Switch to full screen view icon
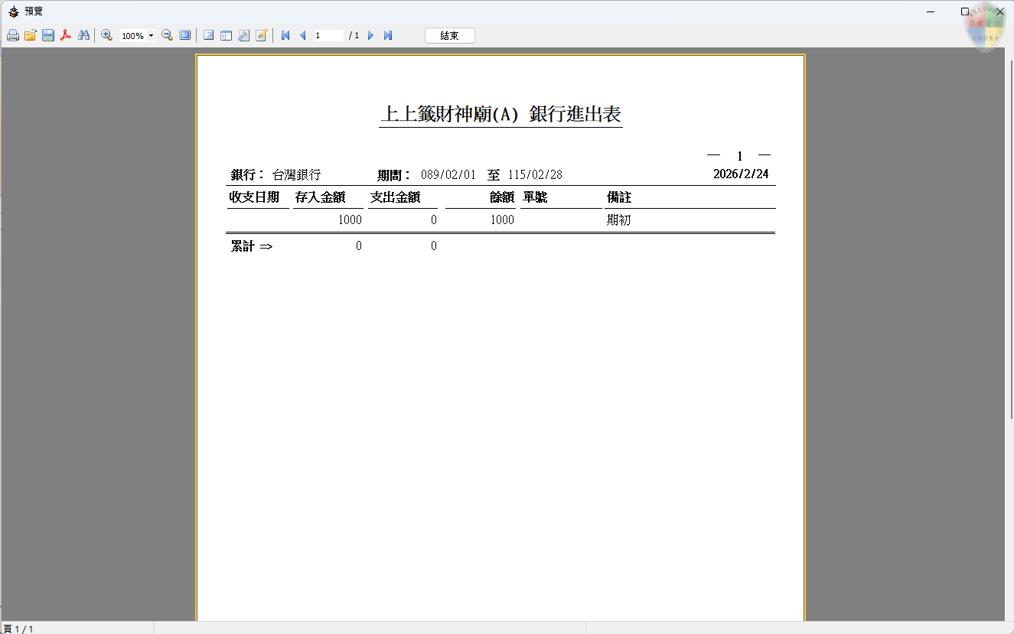The image size is (1014, 634). coord(184,35)
